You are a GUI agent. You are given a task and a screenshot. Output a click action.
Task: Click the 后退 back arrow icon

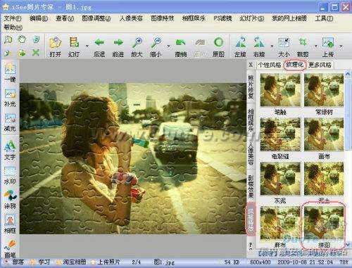point(99,43)
